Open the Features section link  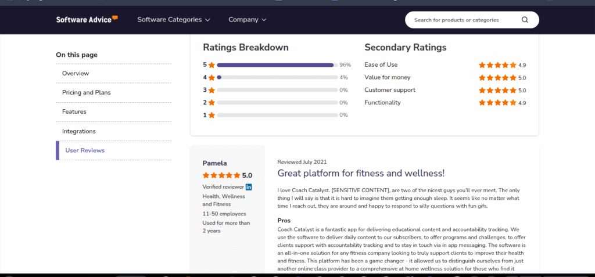pyautogui.click(x=74, y=111)
